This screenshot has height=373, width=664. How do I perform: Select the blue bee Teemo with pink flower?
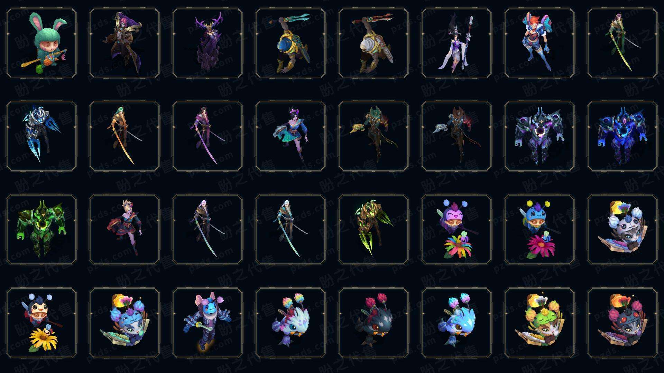coord(539,229)
